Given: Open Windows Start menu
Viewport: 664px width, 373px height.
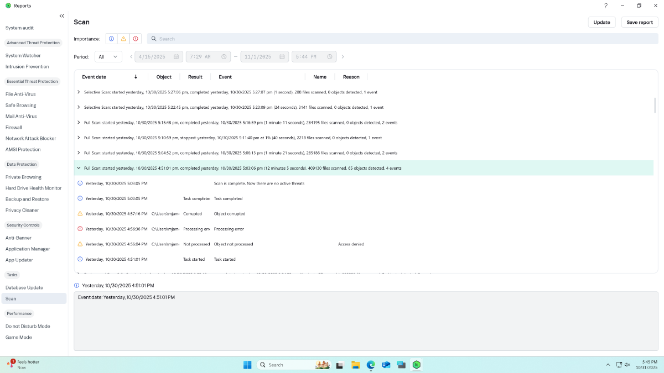Looking at the screenshot, I should coord(247,365).
